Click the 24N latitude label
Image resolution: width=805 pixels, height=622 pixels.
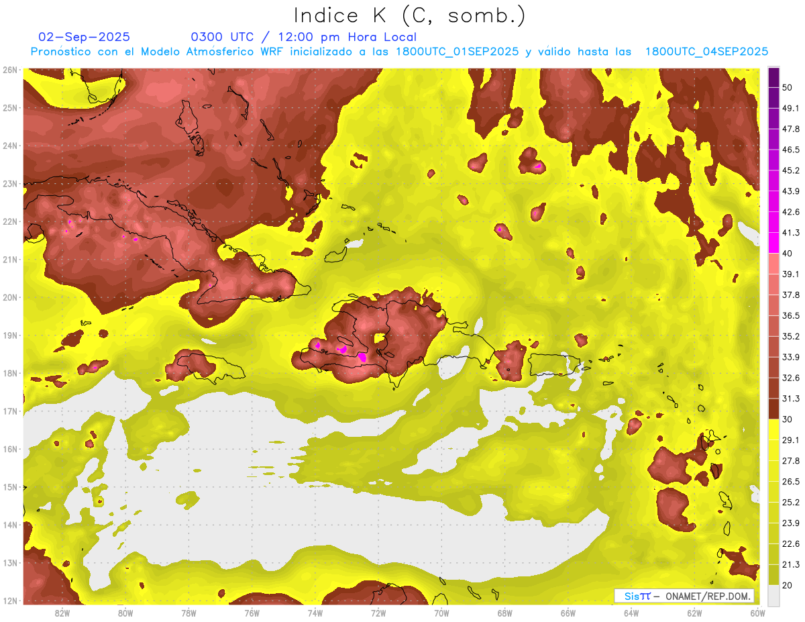point(9,146)
